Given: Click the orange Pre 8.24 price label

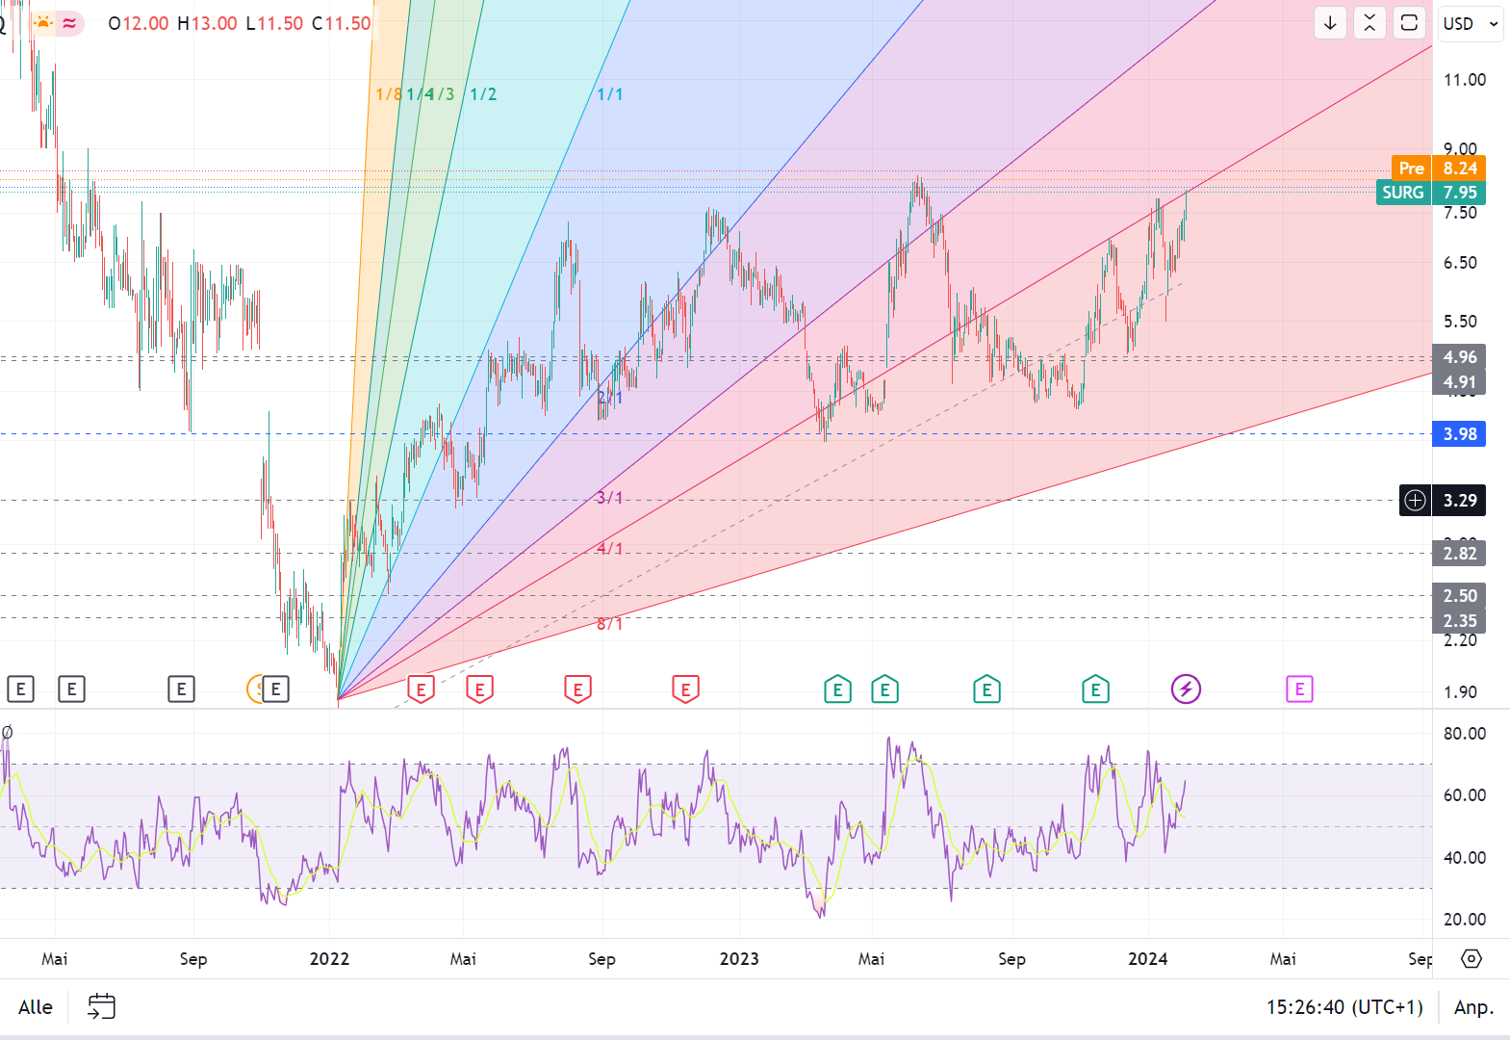Looking at the screenshot, I should point(1438,169).
